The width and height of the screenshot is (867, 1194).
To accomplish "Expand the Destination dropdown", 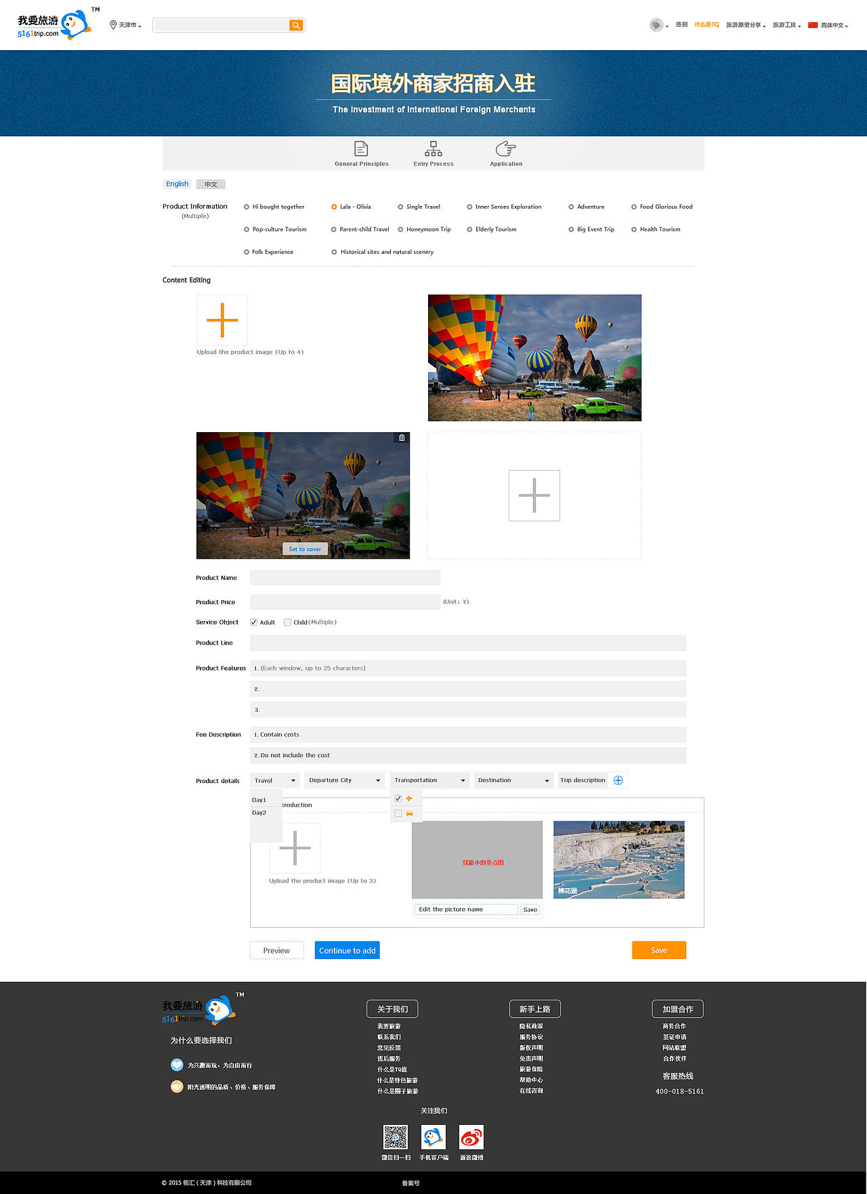I will 514,780.
